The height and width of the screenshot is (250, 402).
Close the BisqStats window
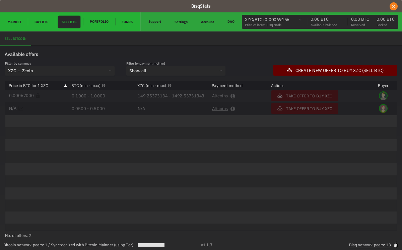tap(393, 6)
